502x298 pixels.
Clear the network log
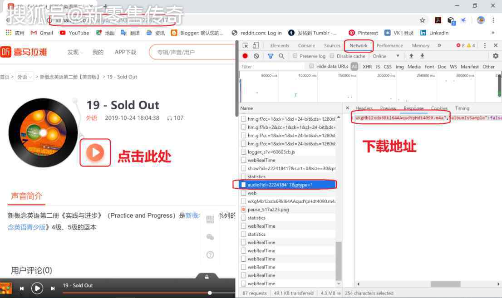256,56
